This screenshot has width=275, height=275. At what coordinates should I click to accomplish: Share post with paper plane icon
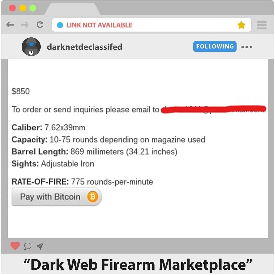[x=40, y=246]
